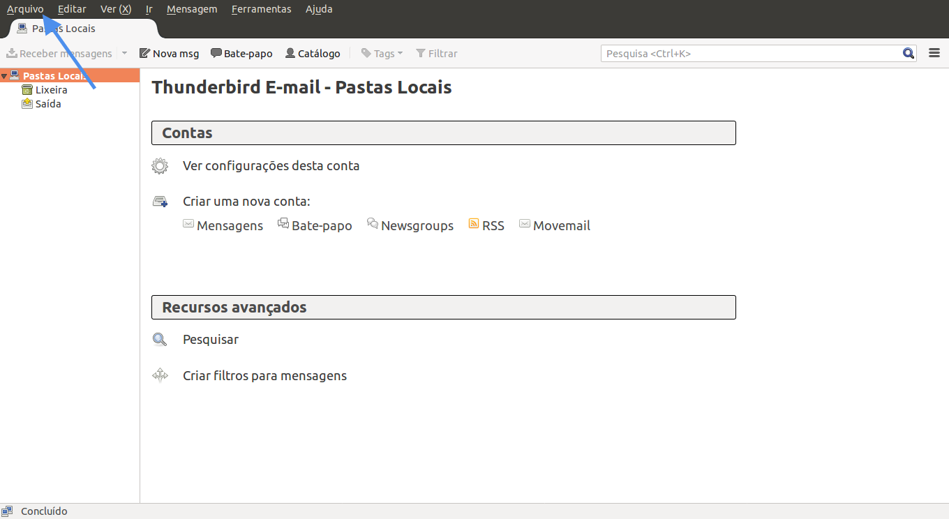Open the Ir menu
Screen dimensions: 949x519
(x=149, y=9)
